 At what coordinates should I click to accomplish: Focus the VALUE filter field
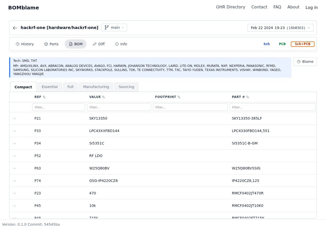pos(119,107)
